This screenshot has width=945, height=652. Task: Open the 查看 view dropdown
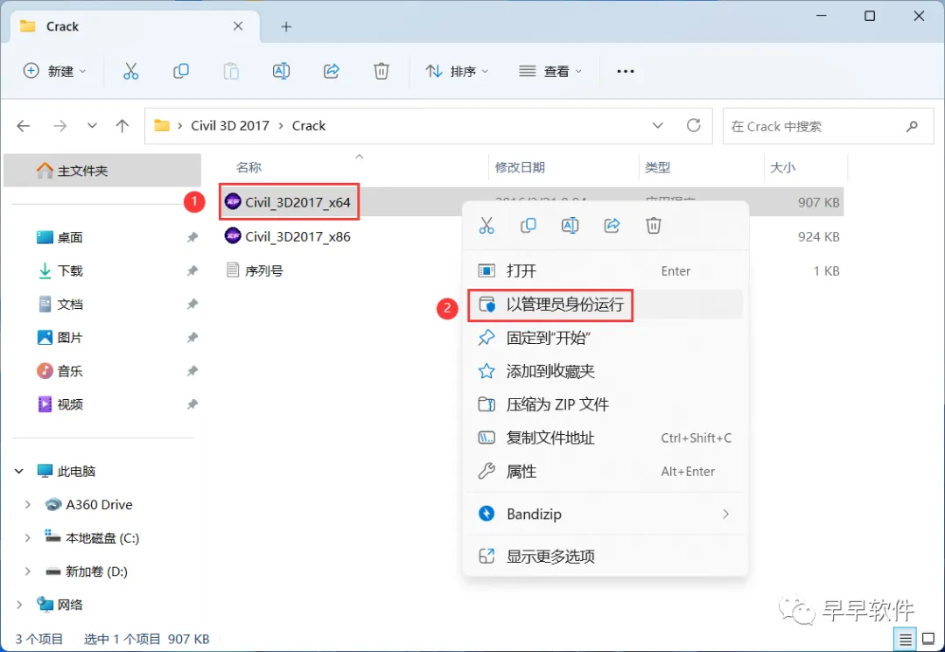[550, 71]
